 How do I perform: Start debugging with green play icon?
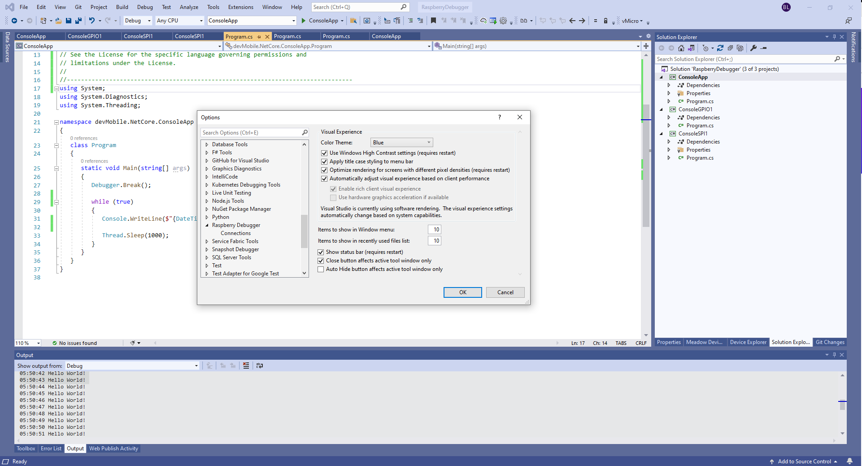[x=304, y=21]
